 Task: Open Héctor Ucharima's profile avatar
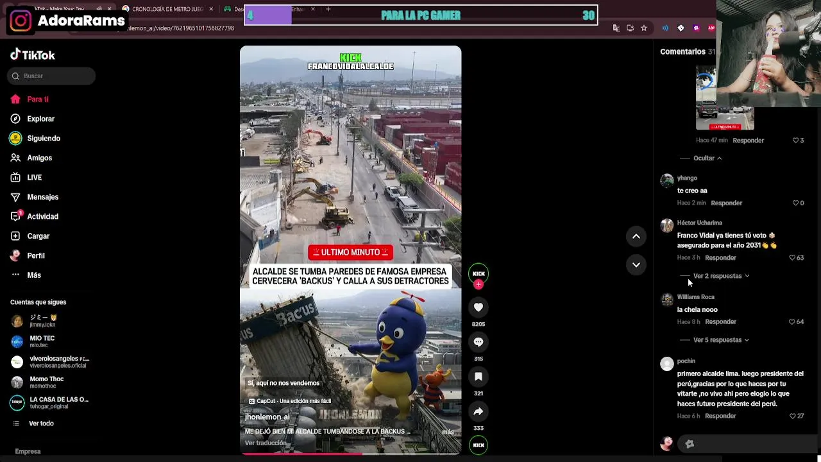[667, 225]
